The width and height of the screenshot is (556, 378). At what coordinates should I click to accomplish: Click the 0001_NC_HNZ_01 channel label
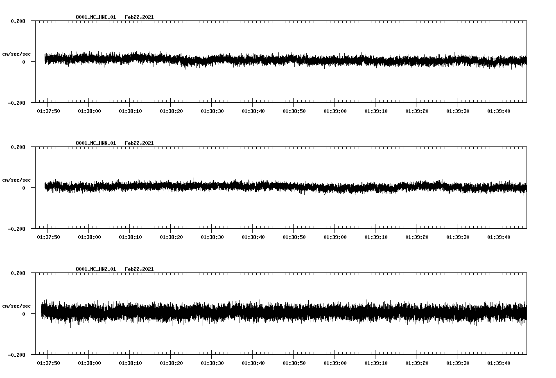click(x=95, y=269)
